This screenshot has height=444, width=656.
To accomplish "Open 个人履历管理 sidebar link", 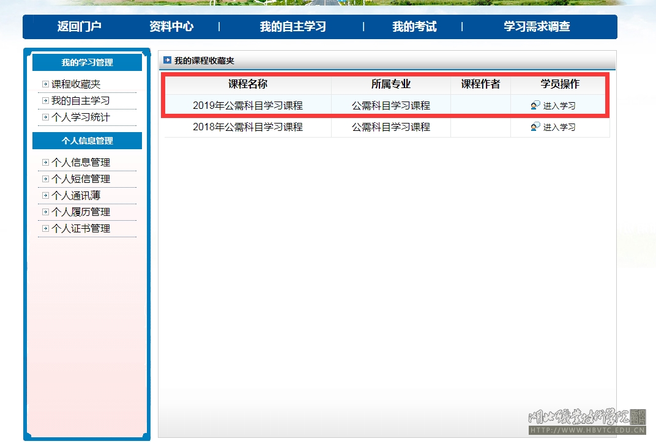I will [81, 212].
